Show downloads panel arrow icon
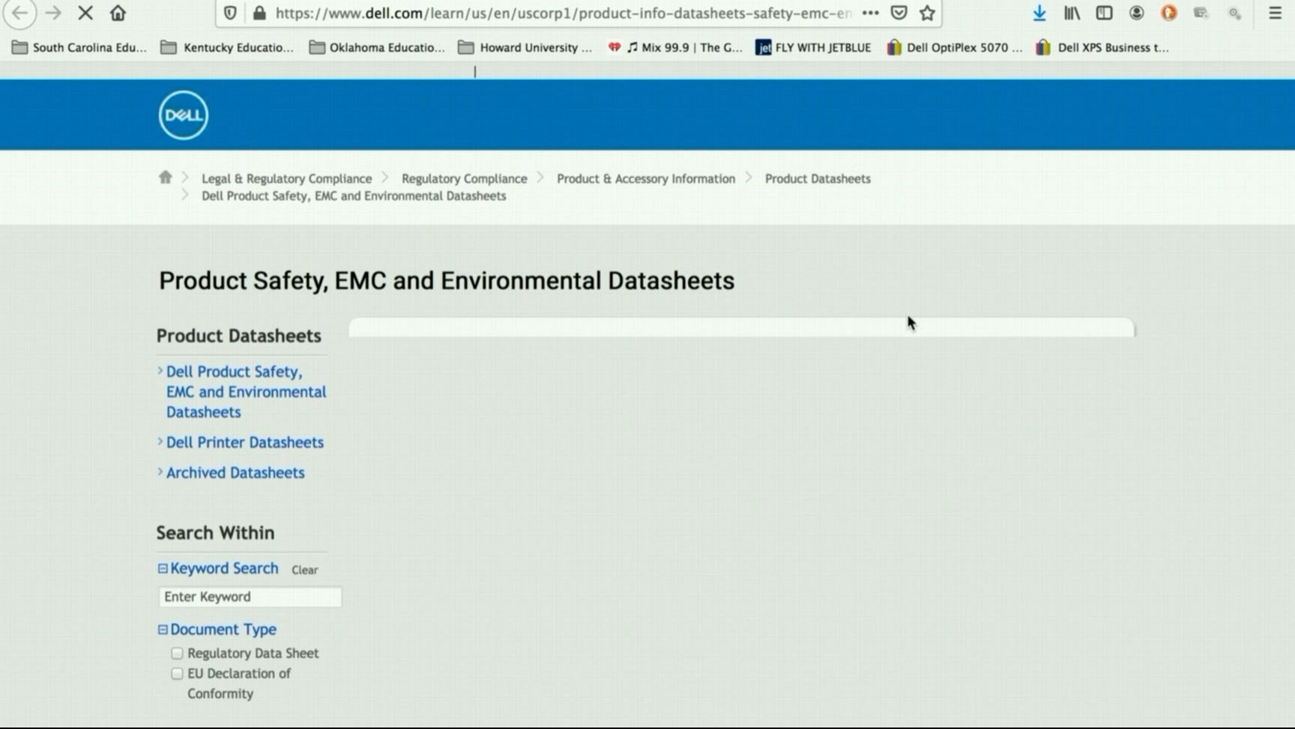This screenshot has height=729, width=1295. pos(1039,13)
